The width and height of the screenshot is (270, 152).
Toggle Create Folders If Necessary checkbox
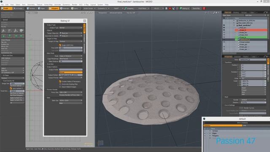pyautogui.click(x=60, y=81)
